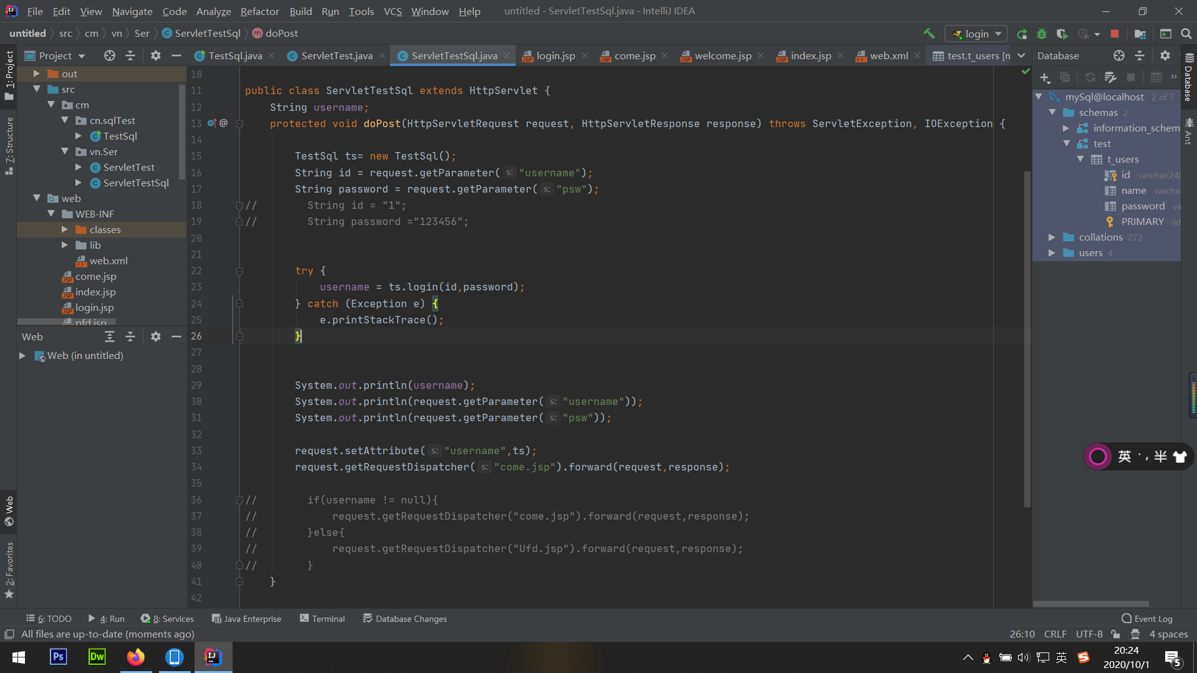
Task: Open Firefox from the taskbar
Action: 136,657
